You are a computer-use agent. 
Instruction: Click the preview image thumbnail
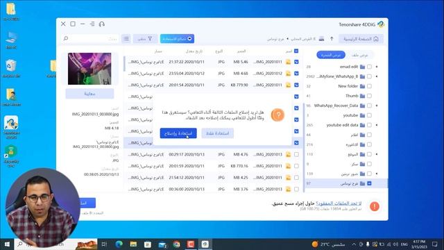89,69
